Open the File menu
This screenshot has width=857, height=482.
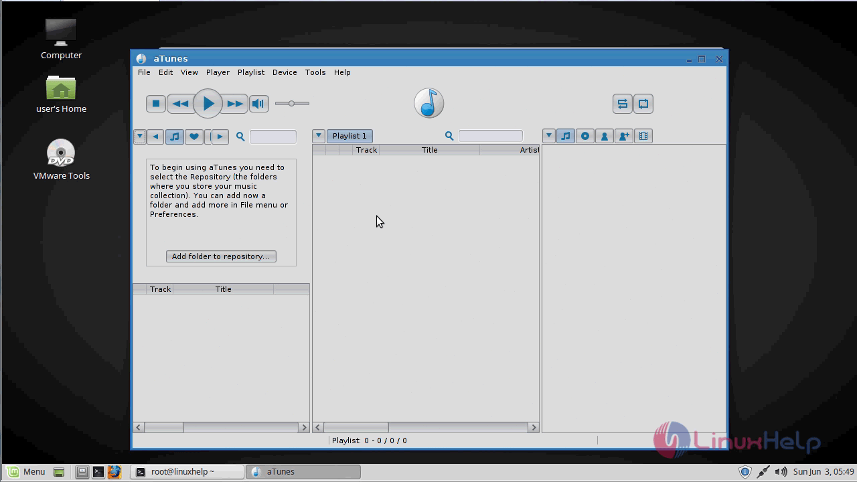(144, 72)
